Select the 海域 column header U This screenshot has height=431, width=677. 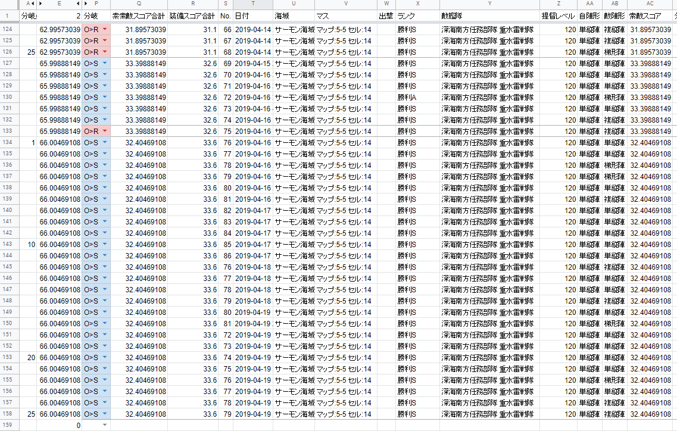292,4
